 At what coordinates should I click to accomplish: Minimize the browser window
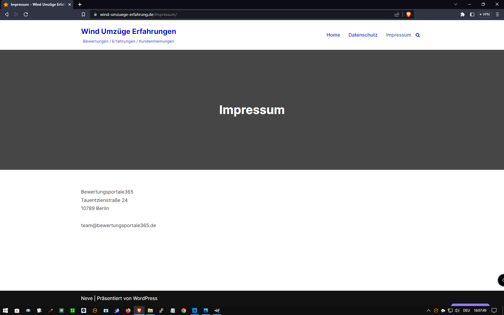click(469, 4)
